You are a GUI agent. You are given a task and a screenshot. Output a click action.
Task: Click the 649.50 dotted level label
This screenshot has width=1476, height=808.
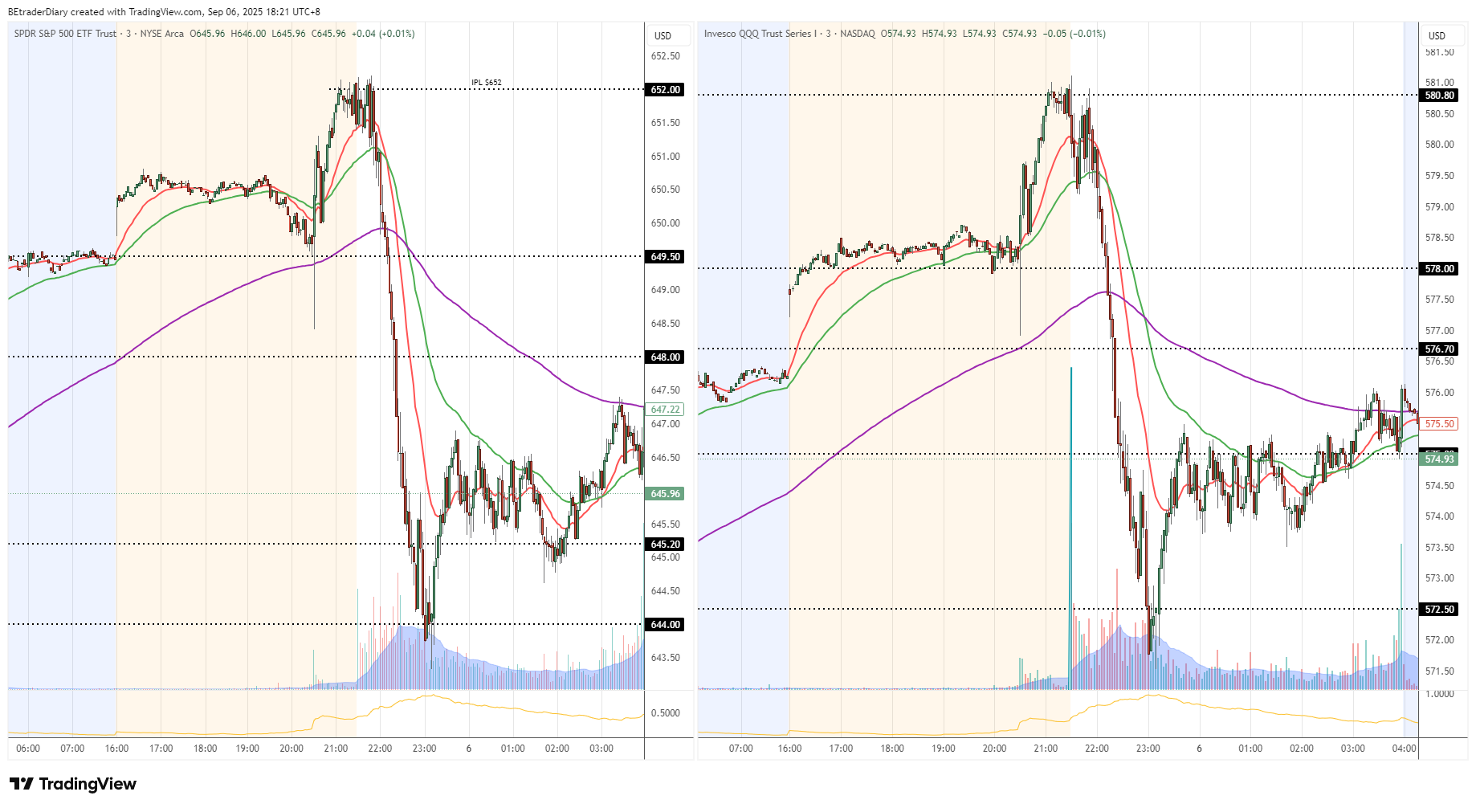(664, 257)
